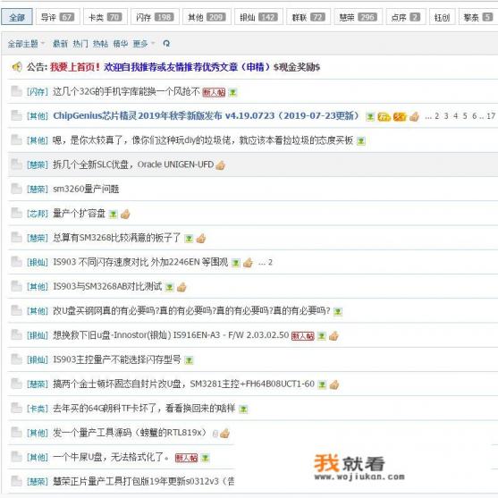Switch to the 卡类 70 tab
Viewport: 498px width, 498px height.
106,17
